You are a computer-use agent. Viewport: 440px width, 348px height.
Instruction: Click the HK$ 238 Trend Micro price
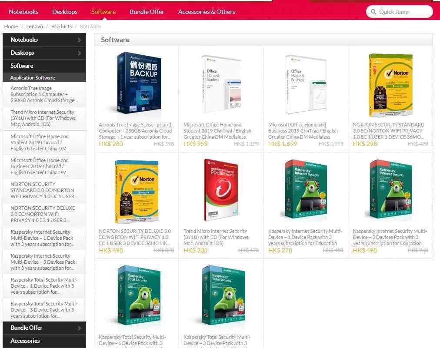pos(196,250)
